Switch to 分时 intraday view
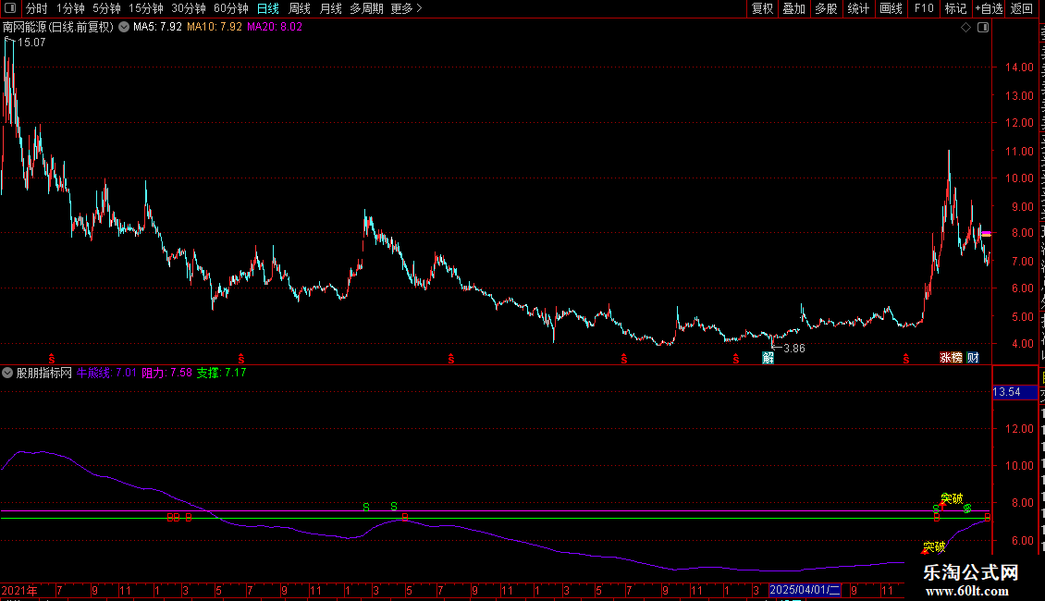Image resolution: width=1045 pixels, height=601 pixels. click(x=37, y=8)
